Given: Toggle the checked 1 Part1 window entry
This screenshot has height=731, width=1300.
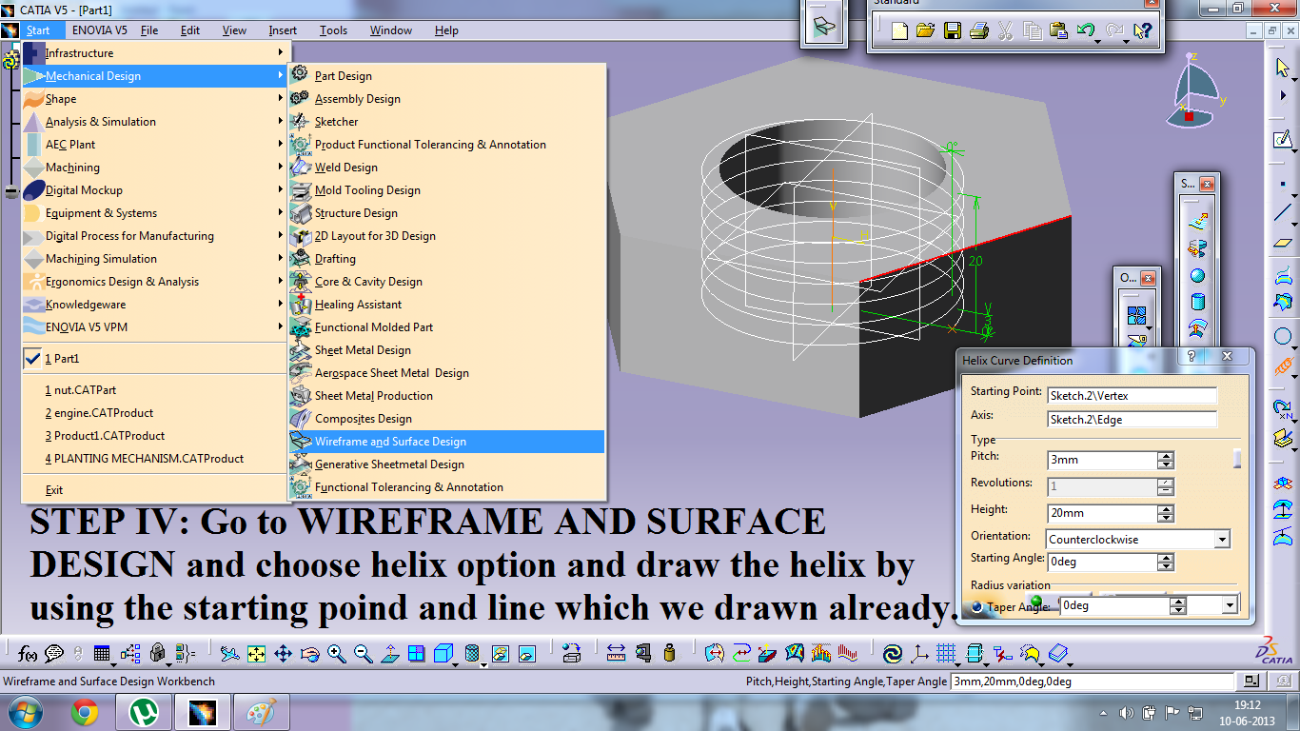Looking at the screenshot, I should [154, 359].
